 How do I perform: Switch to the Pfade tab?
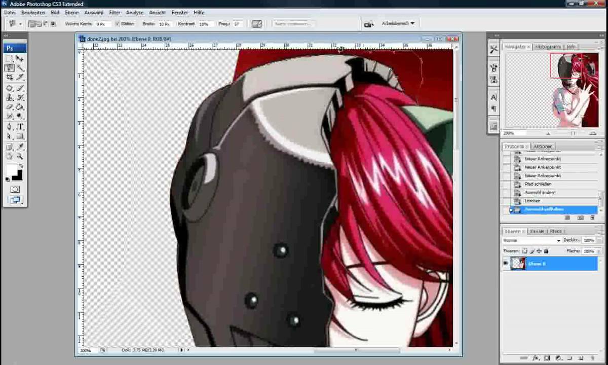click(x=556, y=231)
